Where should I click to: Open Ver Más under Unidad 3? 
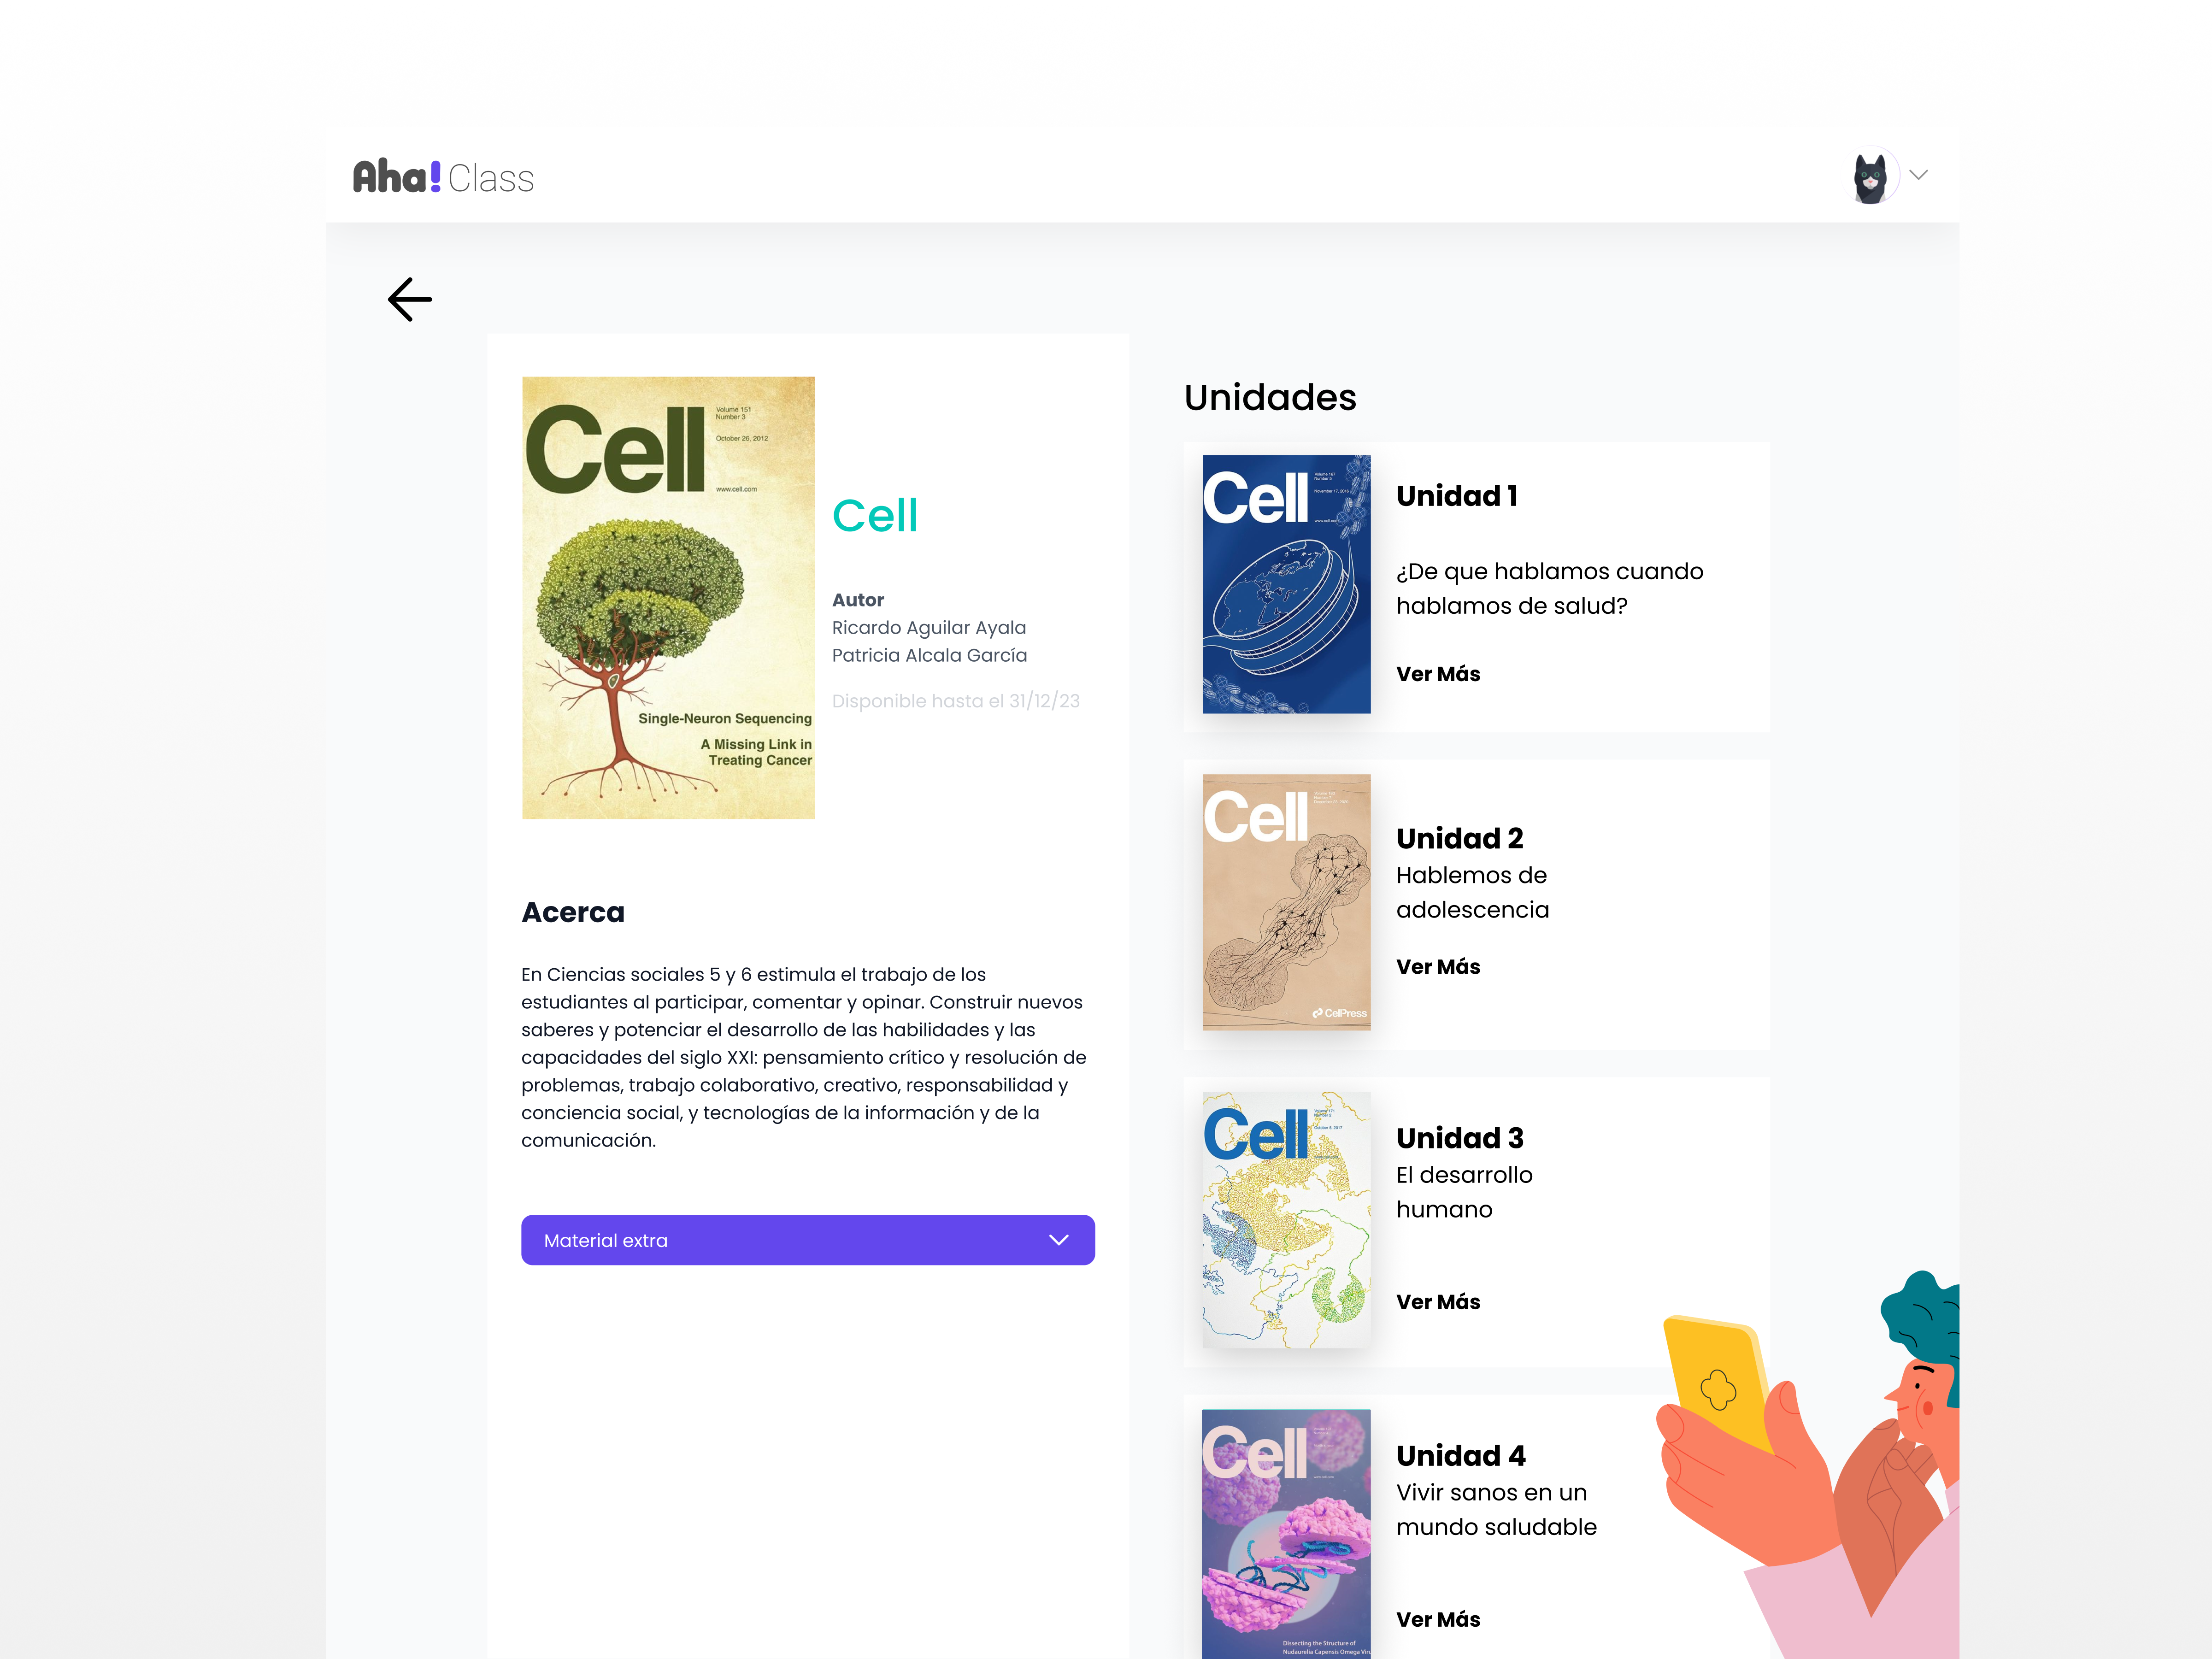point(1438,1302)
